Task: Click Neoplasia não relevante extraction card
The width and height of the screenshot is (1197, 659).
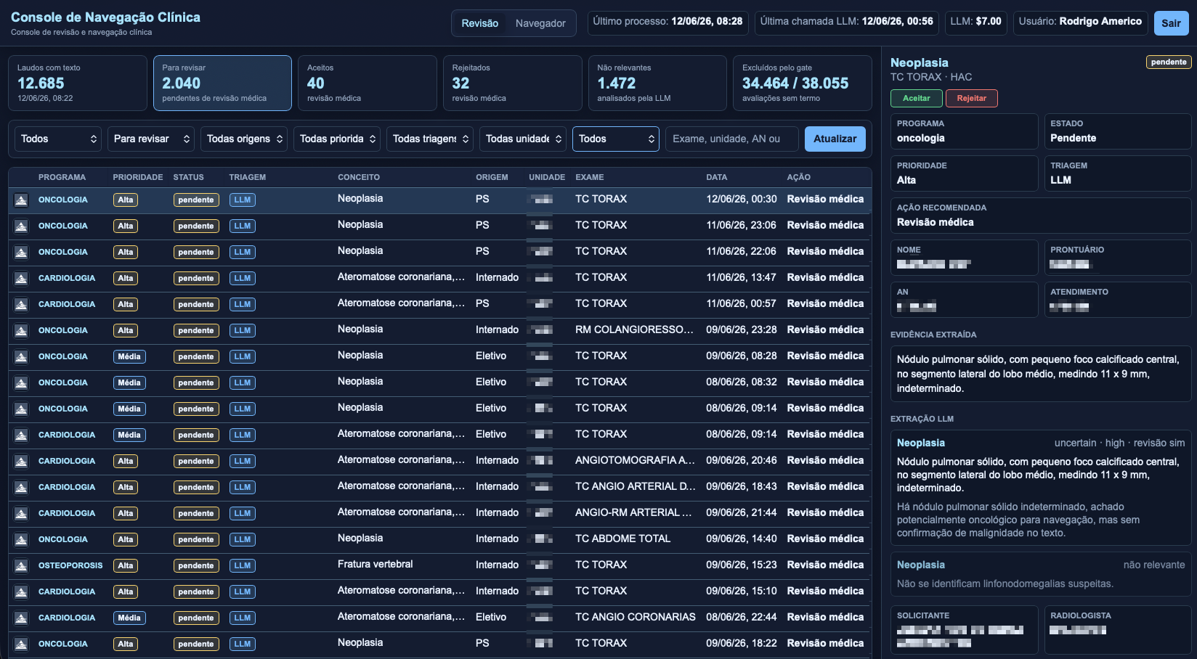Action: (1041, 574)
